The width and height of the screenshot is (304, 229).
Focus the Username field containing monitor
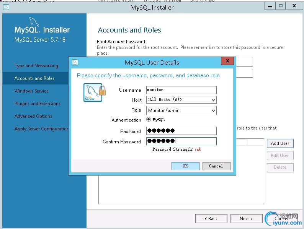click(x=181, y=90)
